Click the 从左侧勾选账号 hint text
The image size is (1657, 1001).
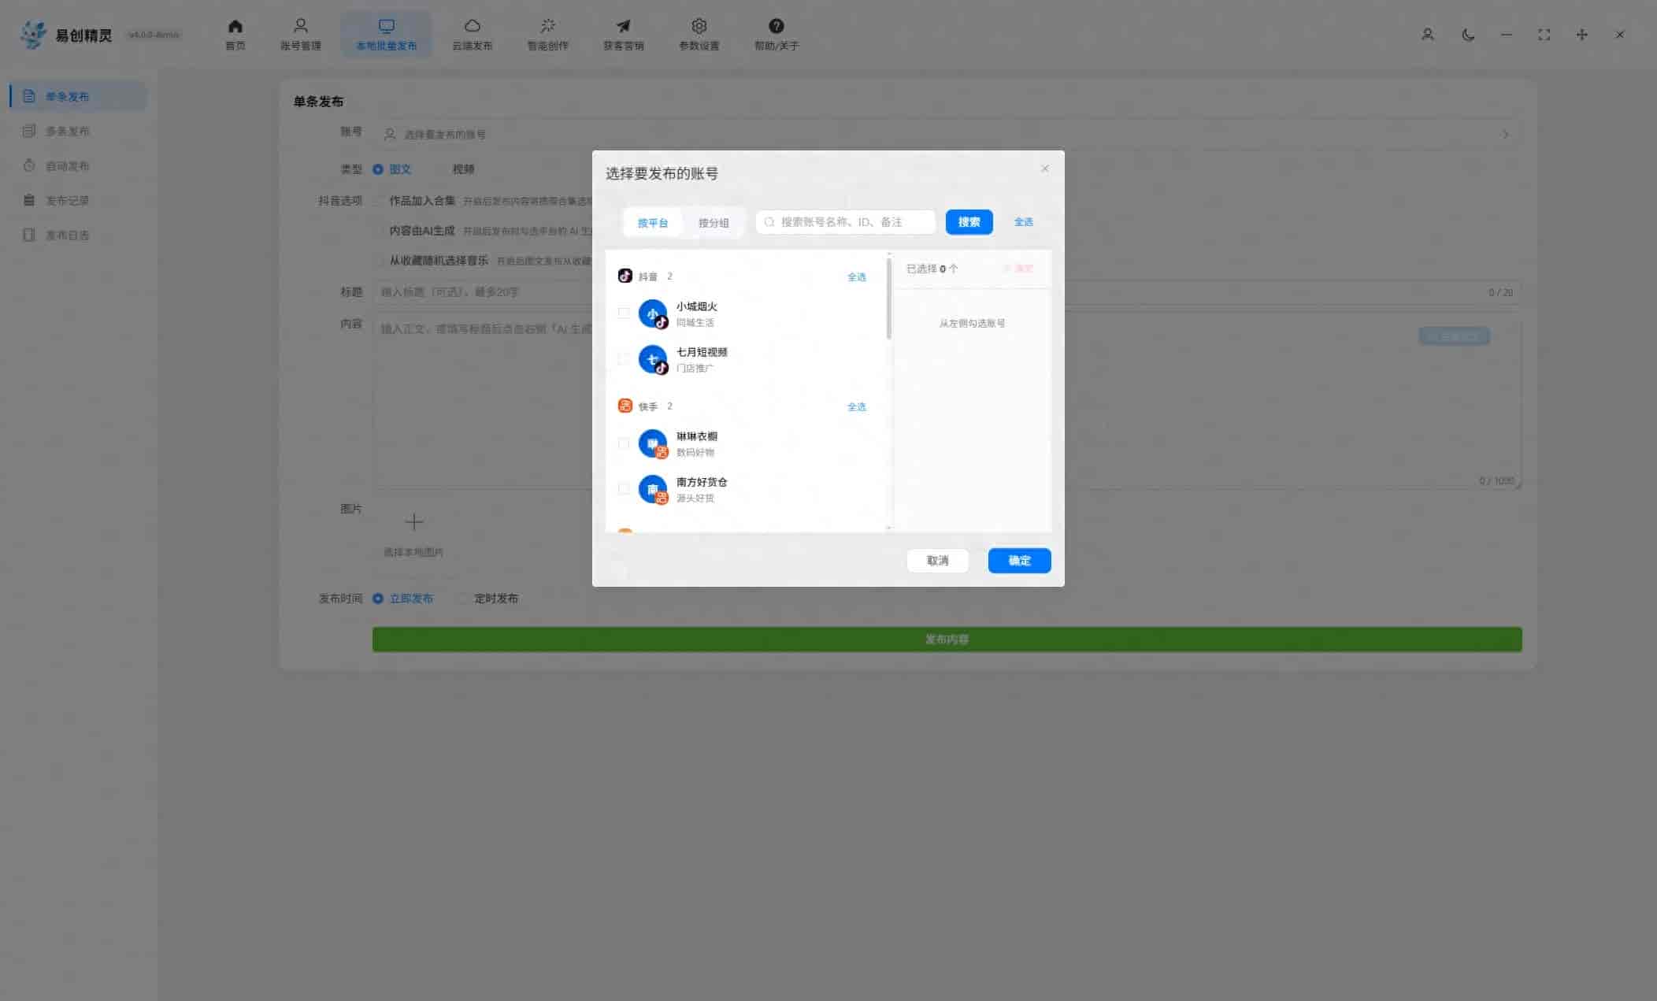tap(972, 323)
